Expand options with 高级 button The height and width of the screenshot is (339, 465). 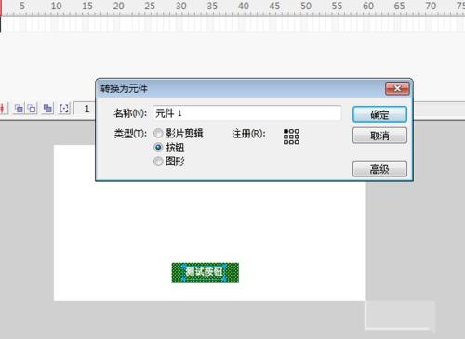coord(379,169)
